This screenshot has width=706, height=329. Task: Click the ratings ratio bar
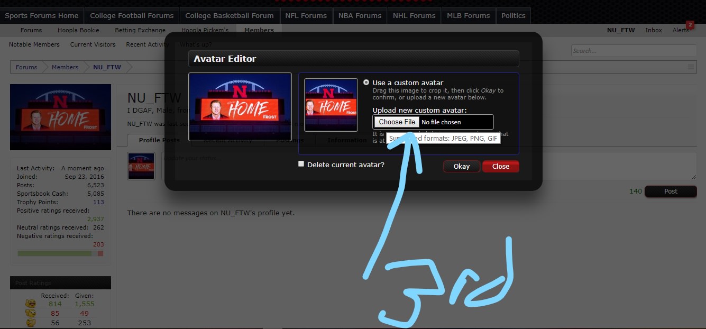point(60,253)
